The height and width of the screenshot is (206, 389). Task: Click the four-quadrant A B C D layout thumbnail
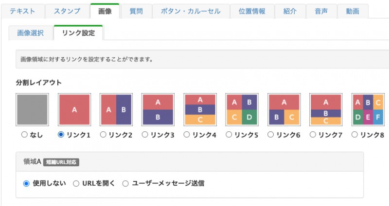(242, 110)
